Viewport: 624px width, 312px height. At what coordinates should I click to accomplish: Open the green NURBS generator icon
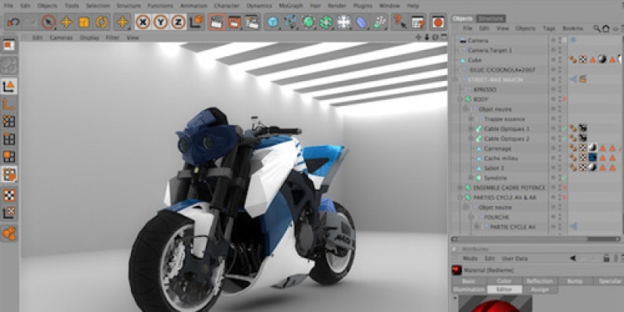(x=308, y=23)
